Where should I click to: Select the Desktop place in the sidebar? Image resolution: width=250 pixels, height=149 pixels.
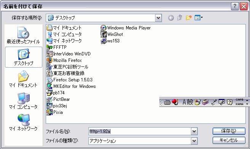click(24, 57)
